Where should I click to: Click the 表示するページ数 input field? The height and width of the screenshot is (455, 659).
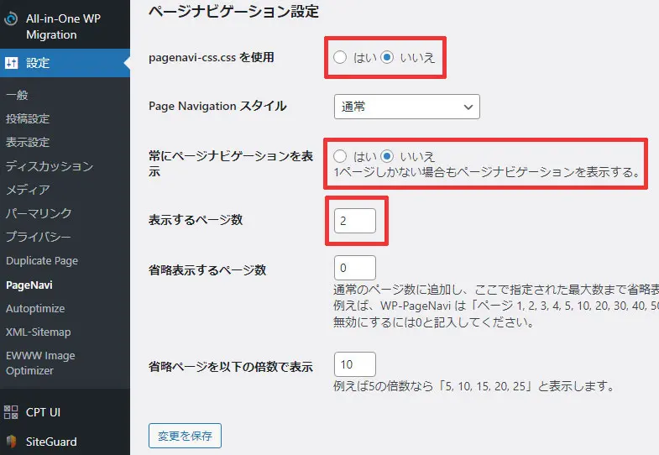coord(355,221)
